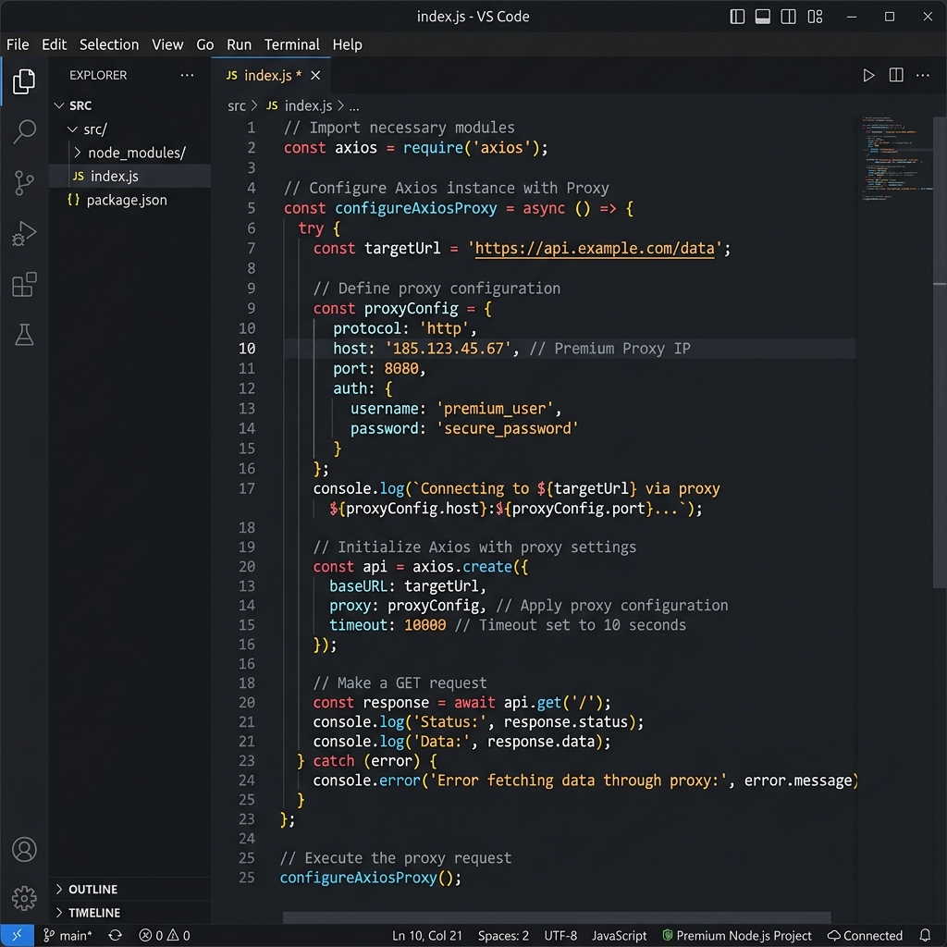The width and height of the screenshot is (947, 947).
Task: Open the Run menu
Action: 239,44
